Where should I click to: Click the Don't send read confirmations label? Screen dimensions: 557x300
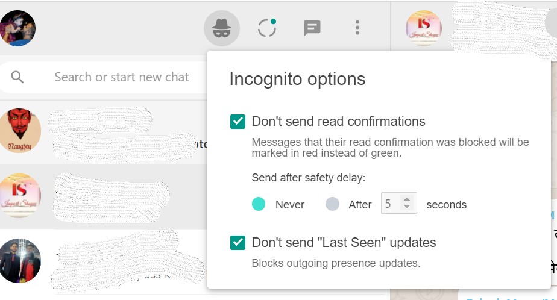pyautogui.click(x=339, y=122)
